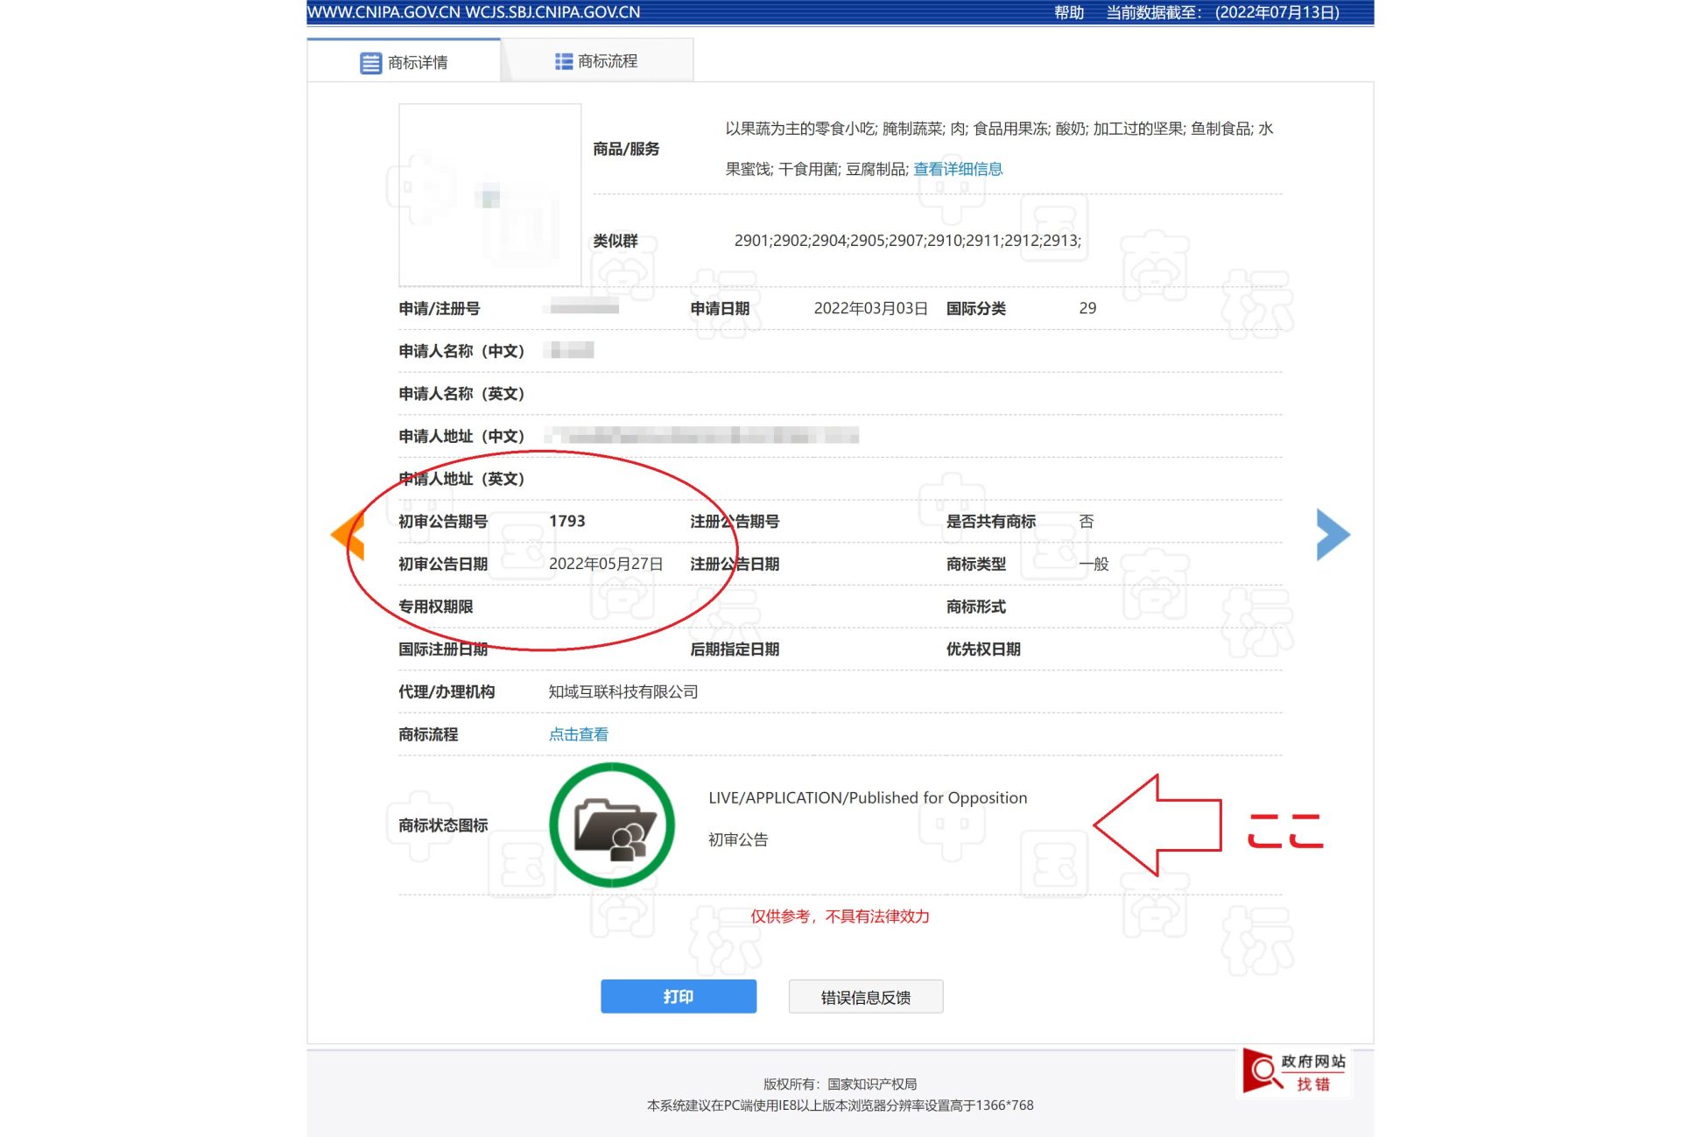Click the blue 打印 button
The height and width of the screenshot is (1137, 1681).
pos(679,996)
